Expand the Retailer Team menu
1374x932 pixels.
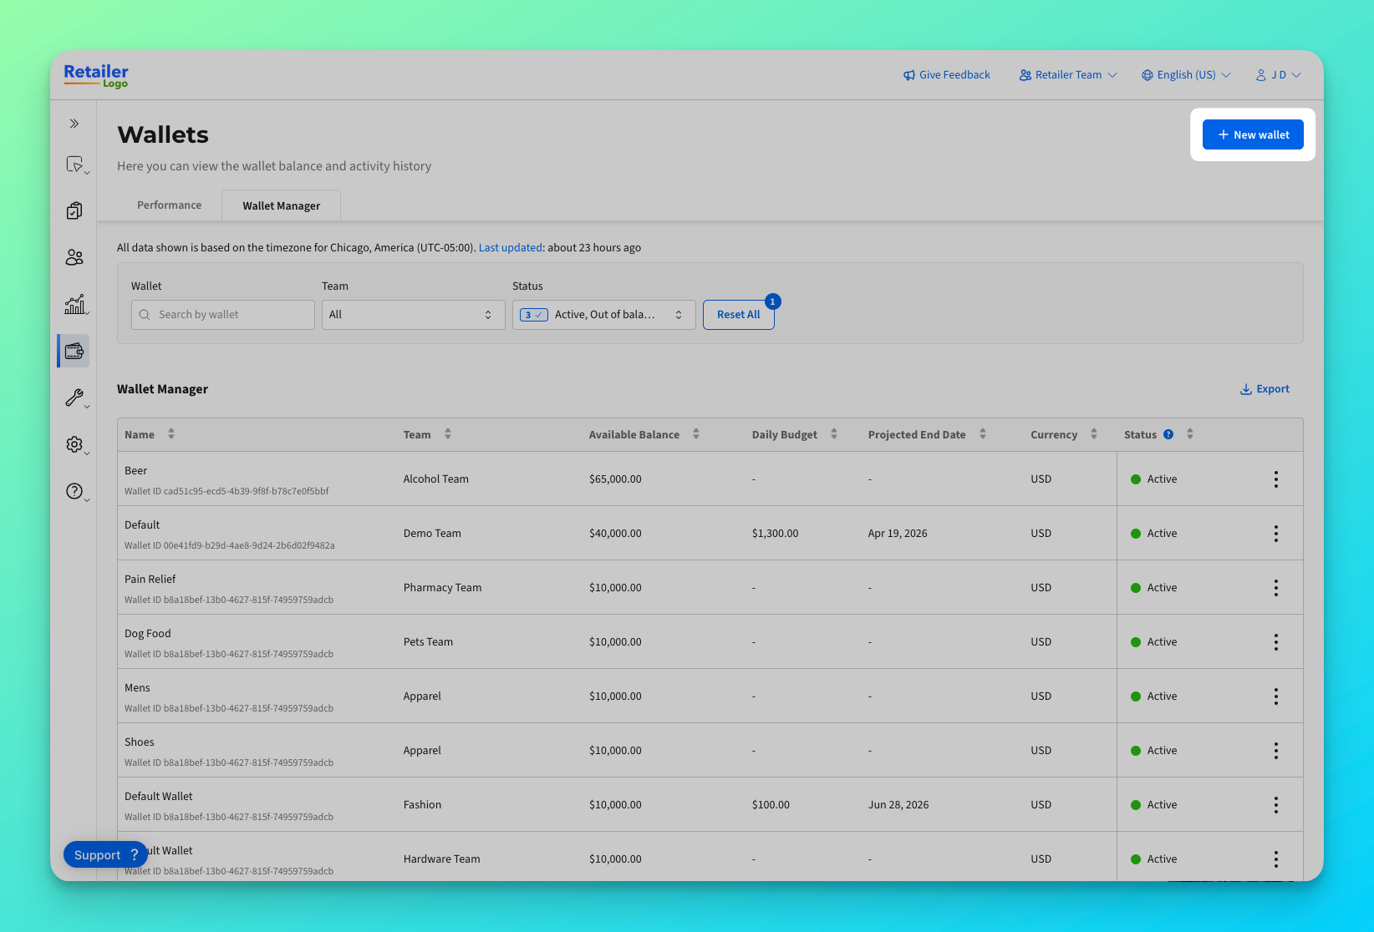(1068, 75)
